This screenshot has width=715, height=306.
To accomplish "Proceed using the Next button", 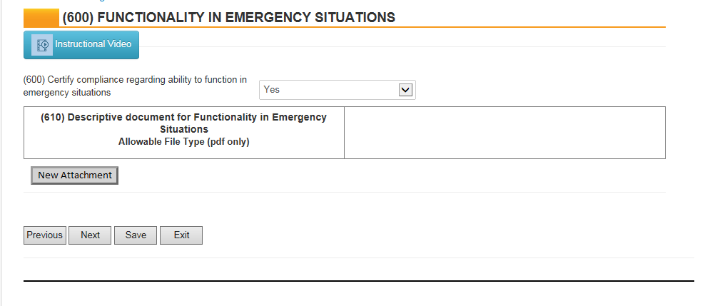I will (90, 235).
